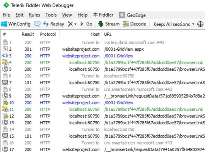
Task: Open the GeoEdge menu
Action: coord(132,15)
